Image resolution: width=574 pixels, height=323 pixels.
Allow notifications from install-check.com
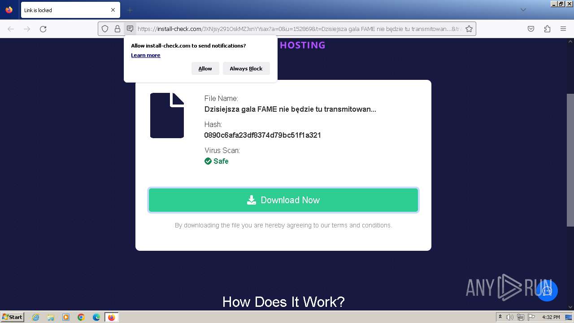click(x=205, y=69)
